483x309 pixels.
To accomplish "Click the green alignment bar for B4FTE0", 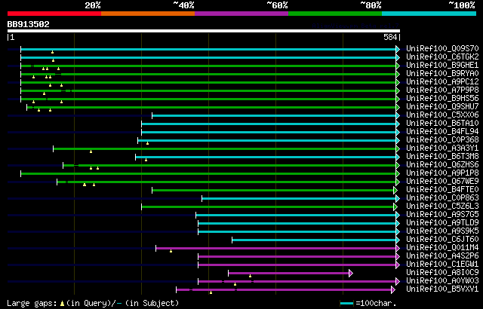I will (x=272, y=191).
